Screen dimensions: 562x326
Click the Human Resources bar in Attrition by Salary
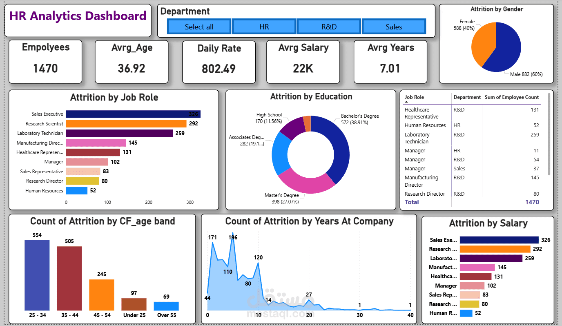[x=466, y=313]
